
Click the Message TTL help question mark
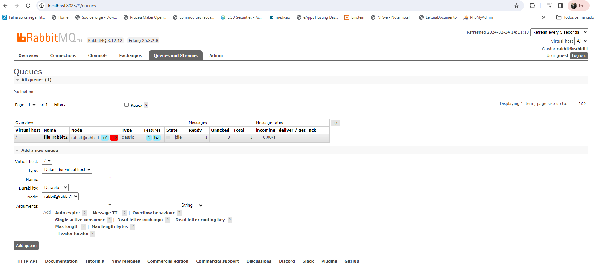point(124,213)
